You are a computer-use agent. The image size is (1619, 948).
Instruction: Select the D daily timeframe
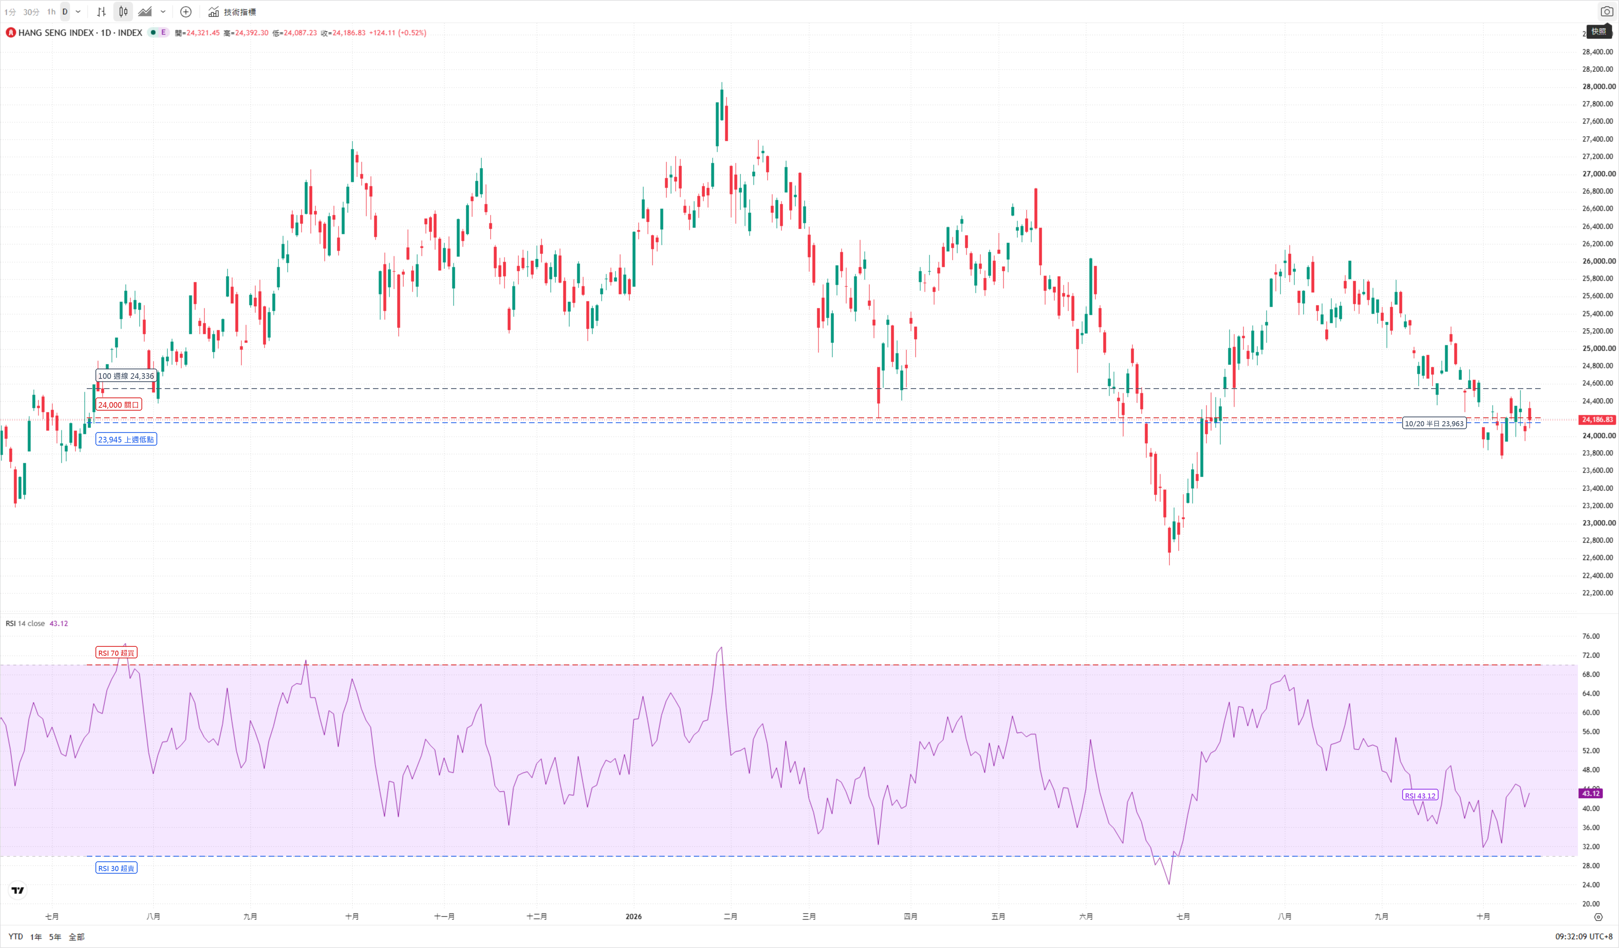coord(65,12)
